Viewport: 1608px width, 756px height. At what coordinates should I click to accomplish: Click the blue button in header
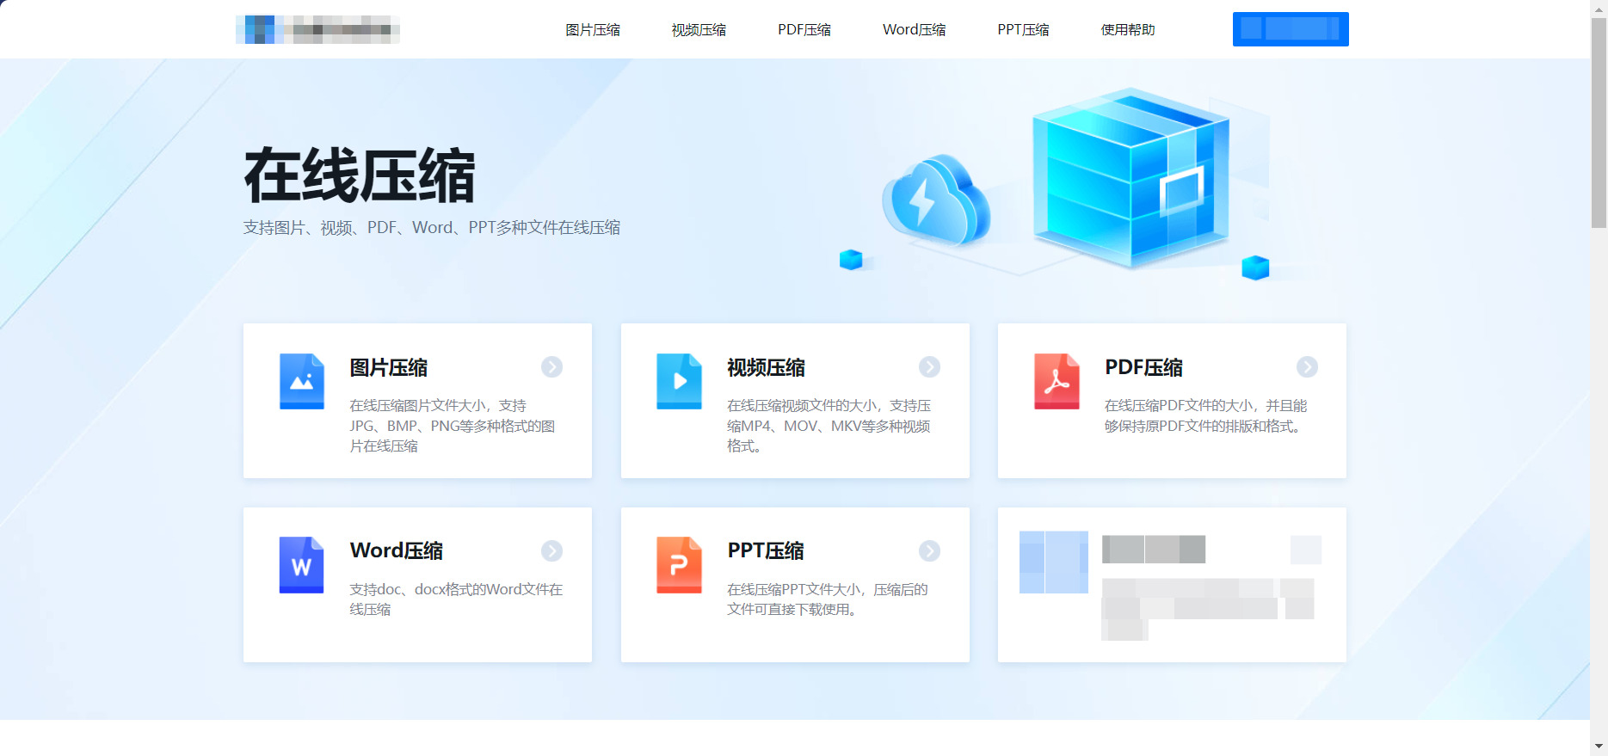click(1291, 29)
